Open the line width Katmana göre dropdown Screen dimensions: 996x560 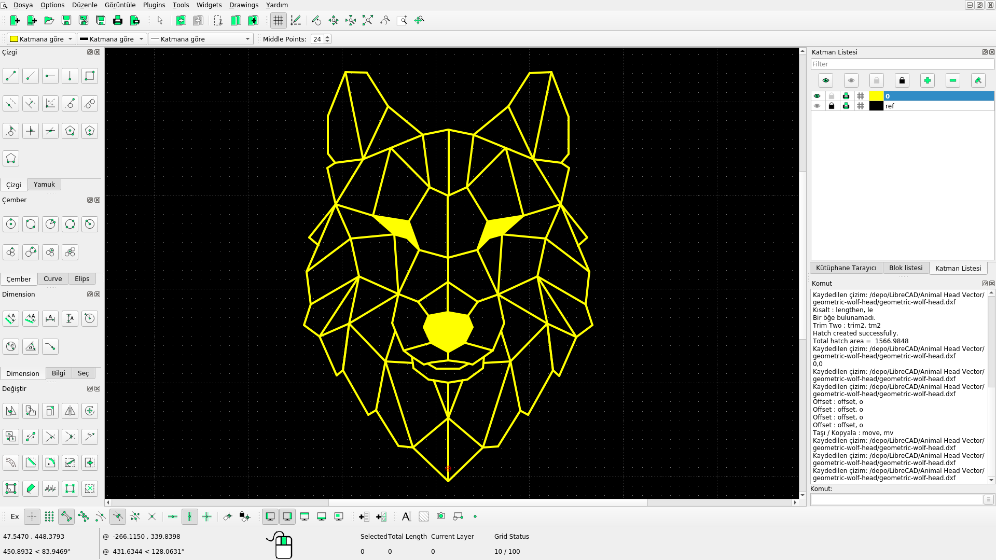(x=112, y=39)
